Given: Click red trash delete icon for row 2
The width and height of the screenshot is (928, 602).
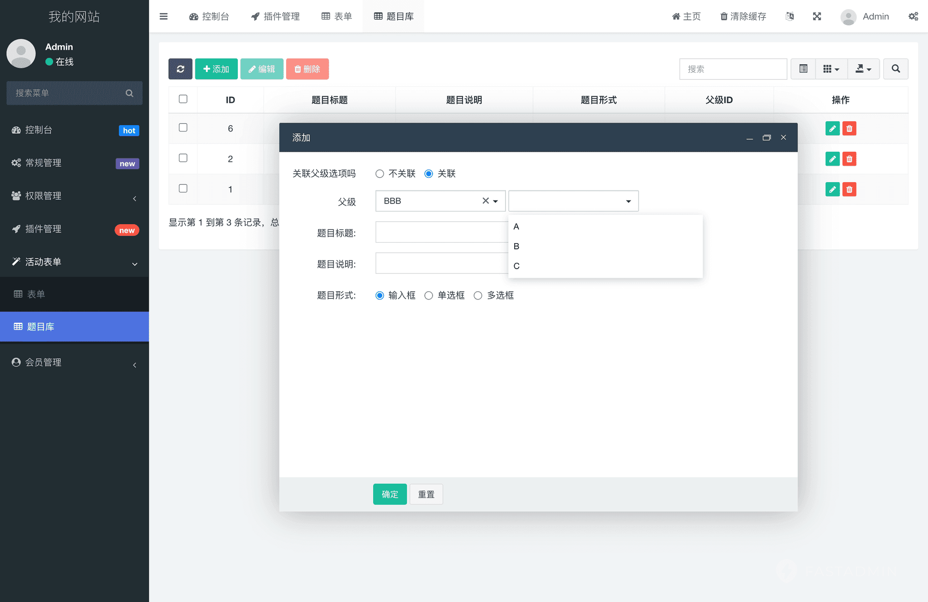Looking at the screenshot, I should pyautogui.click(x=849, y=159).
